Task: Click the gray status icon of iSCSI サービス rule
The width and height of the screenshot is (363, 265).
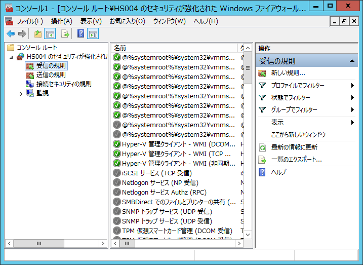Action: click(x=116, y=173)
